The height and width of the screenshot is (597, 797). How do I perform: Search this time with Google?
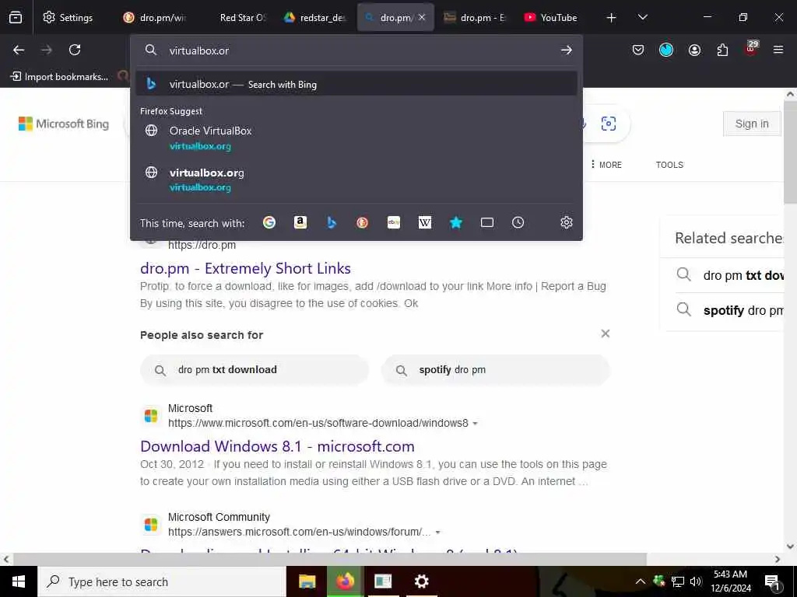pyautogui.click(x=269, y=222)
